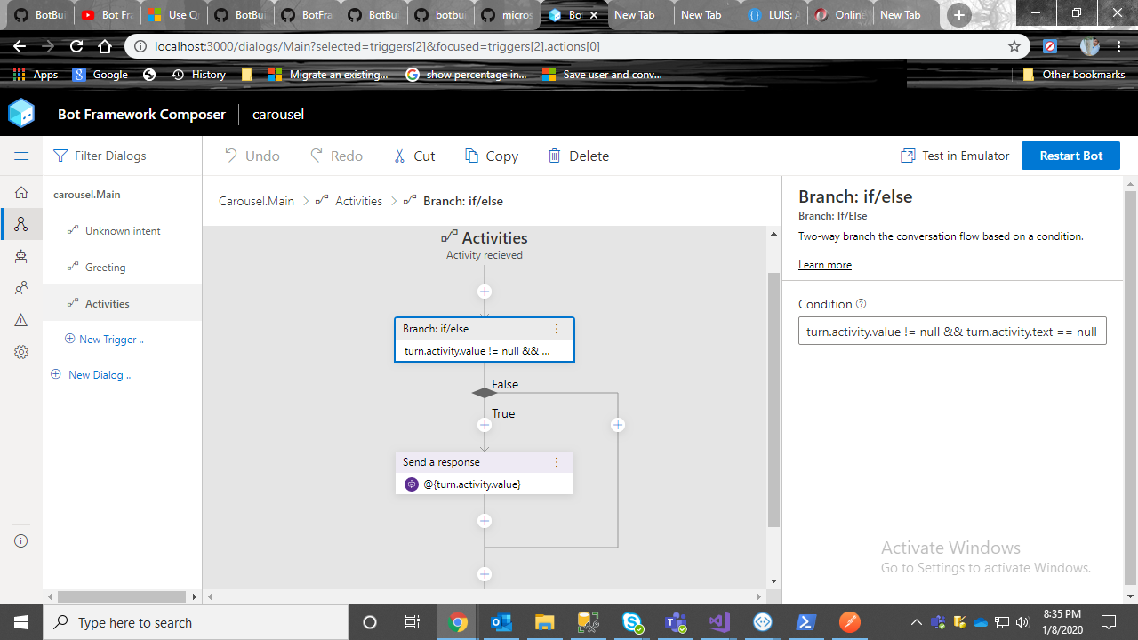
Task: Open Send a response node options menu
Action: pos(557,462)
